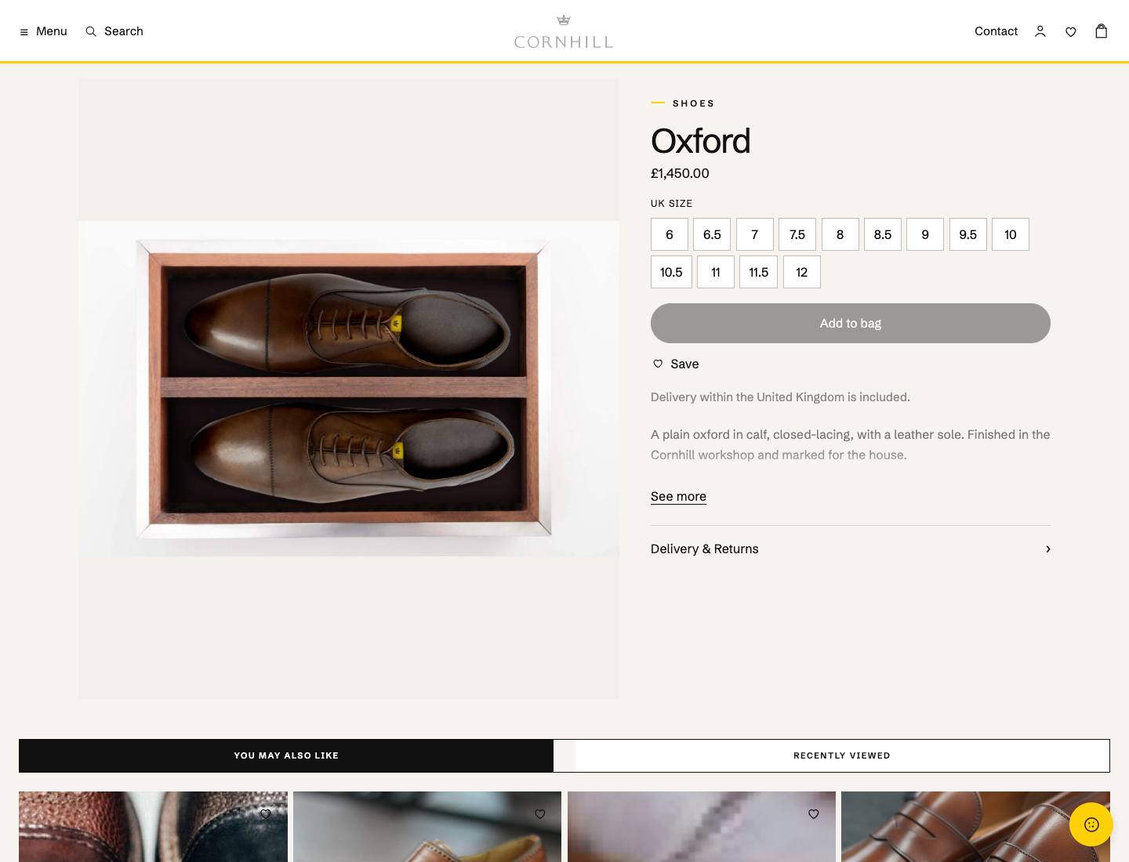Select UK size 10.5
The height and width of the screenshot is (862, 1129).
tap(671, 272)
